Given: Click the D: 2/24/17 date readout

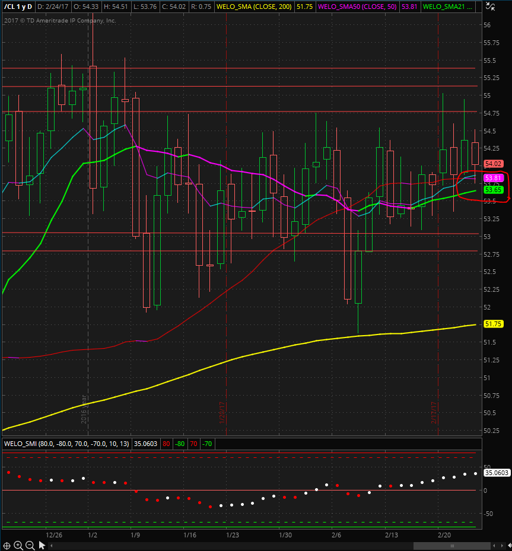Looking at the screenshot, I should 53,7.
